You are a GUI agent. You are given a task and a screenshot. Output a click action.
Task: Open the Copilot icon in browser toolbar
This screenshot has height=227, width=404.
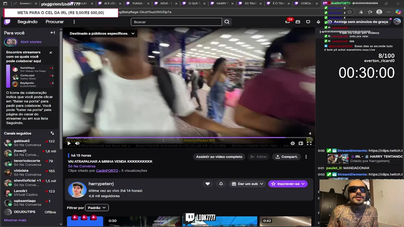(x=398, y=12)
